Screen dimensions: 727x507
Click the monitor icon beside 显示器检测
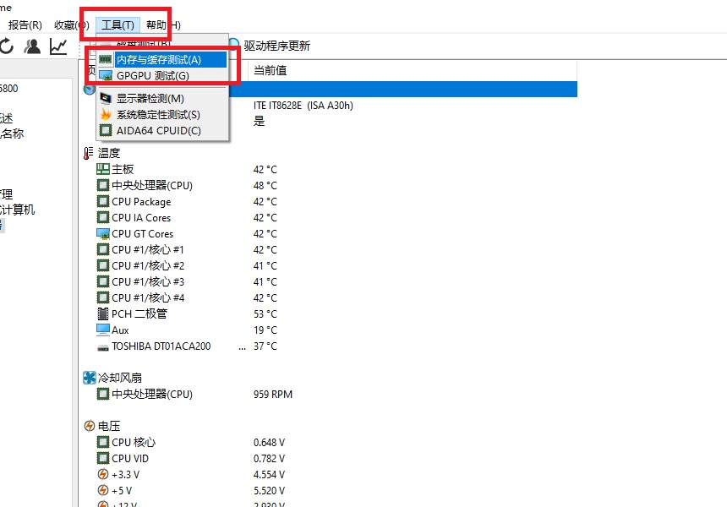pyautogui.click(x=105, y=98)
